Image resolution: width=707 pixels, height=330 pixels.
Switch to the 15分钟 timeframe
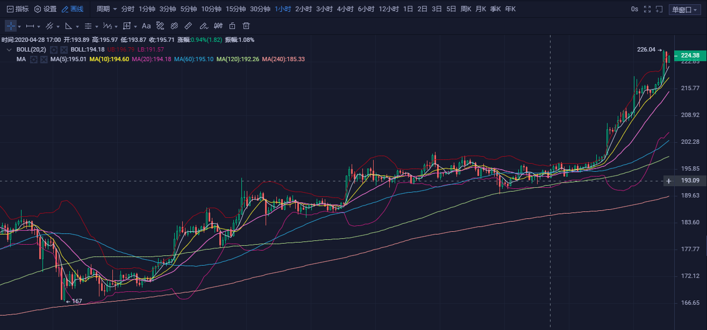coord(235,9)
